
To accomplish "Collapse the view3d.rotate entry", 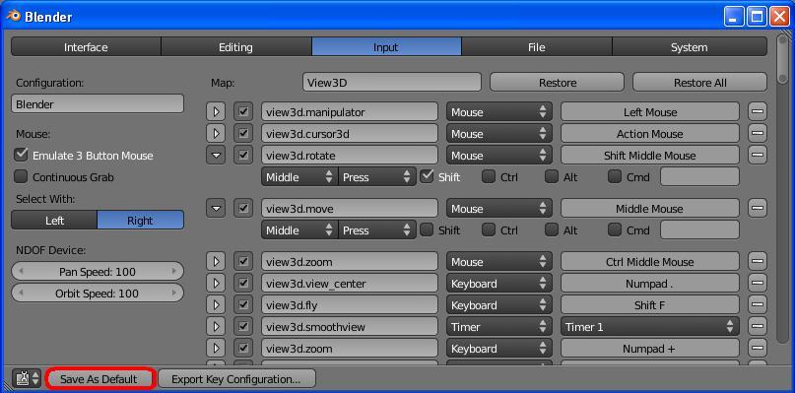I will (x=216, y=155).
